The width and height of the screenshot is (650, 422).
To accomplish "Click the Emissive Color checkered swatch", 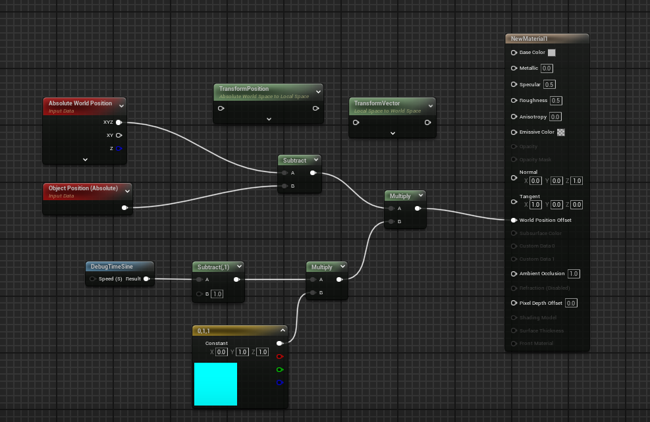I will 561,132.
